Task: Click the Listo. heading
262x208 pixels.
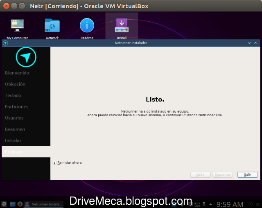Action: (155, 99)
